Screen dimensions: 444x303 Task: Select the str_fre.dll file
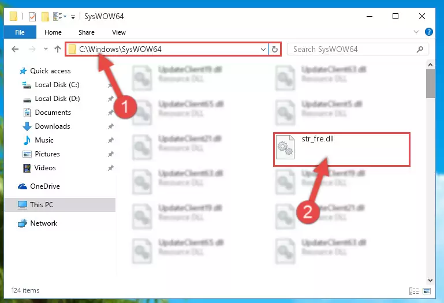[341, 149]
